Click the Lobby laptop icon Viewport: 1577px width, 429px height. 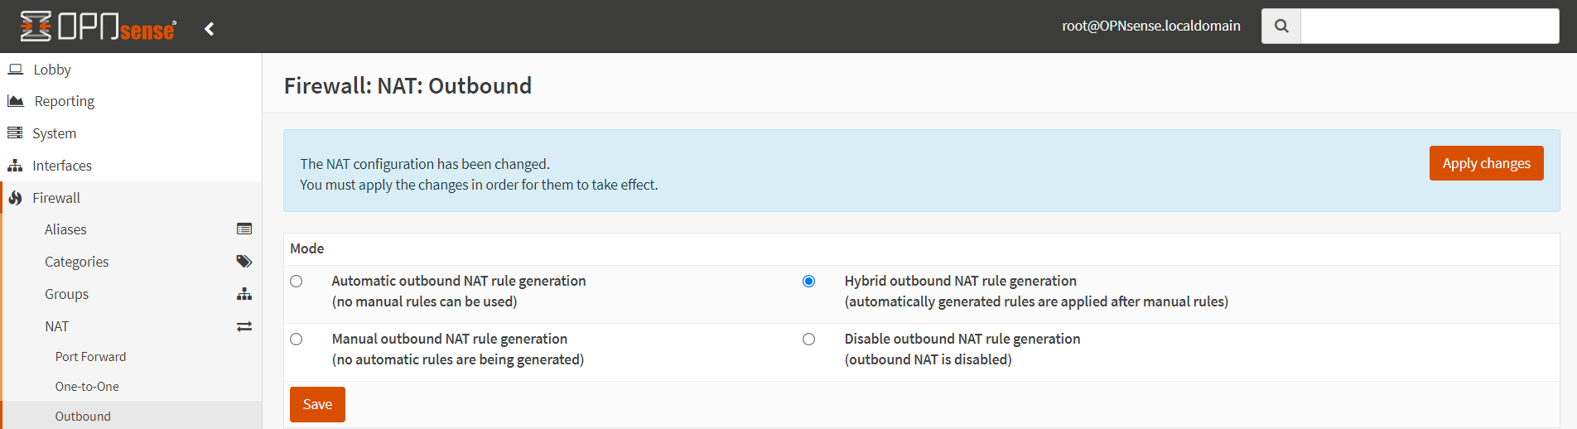pyautogui.click(x=16, y=70)
